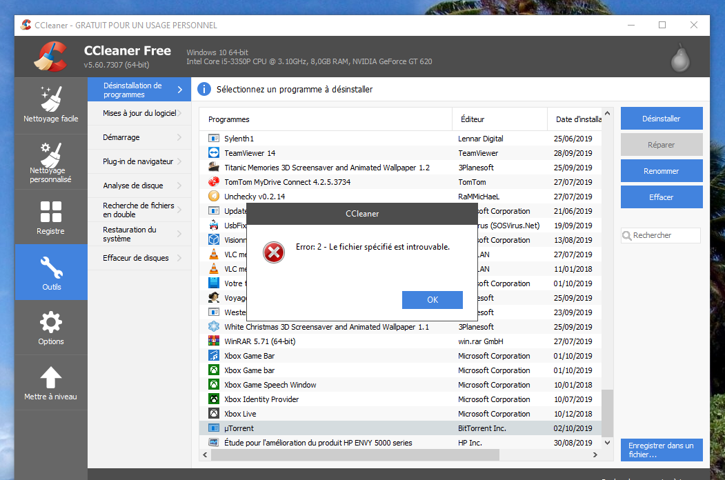Select the Xbox Game Bar blue icon
The height and width of the screenshot is (480, 725).
pos(214,356)
